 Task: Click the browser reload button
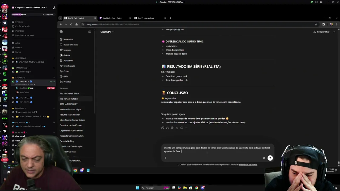(71, 24)
